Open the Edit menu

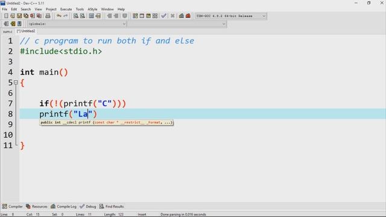point(14,9)
